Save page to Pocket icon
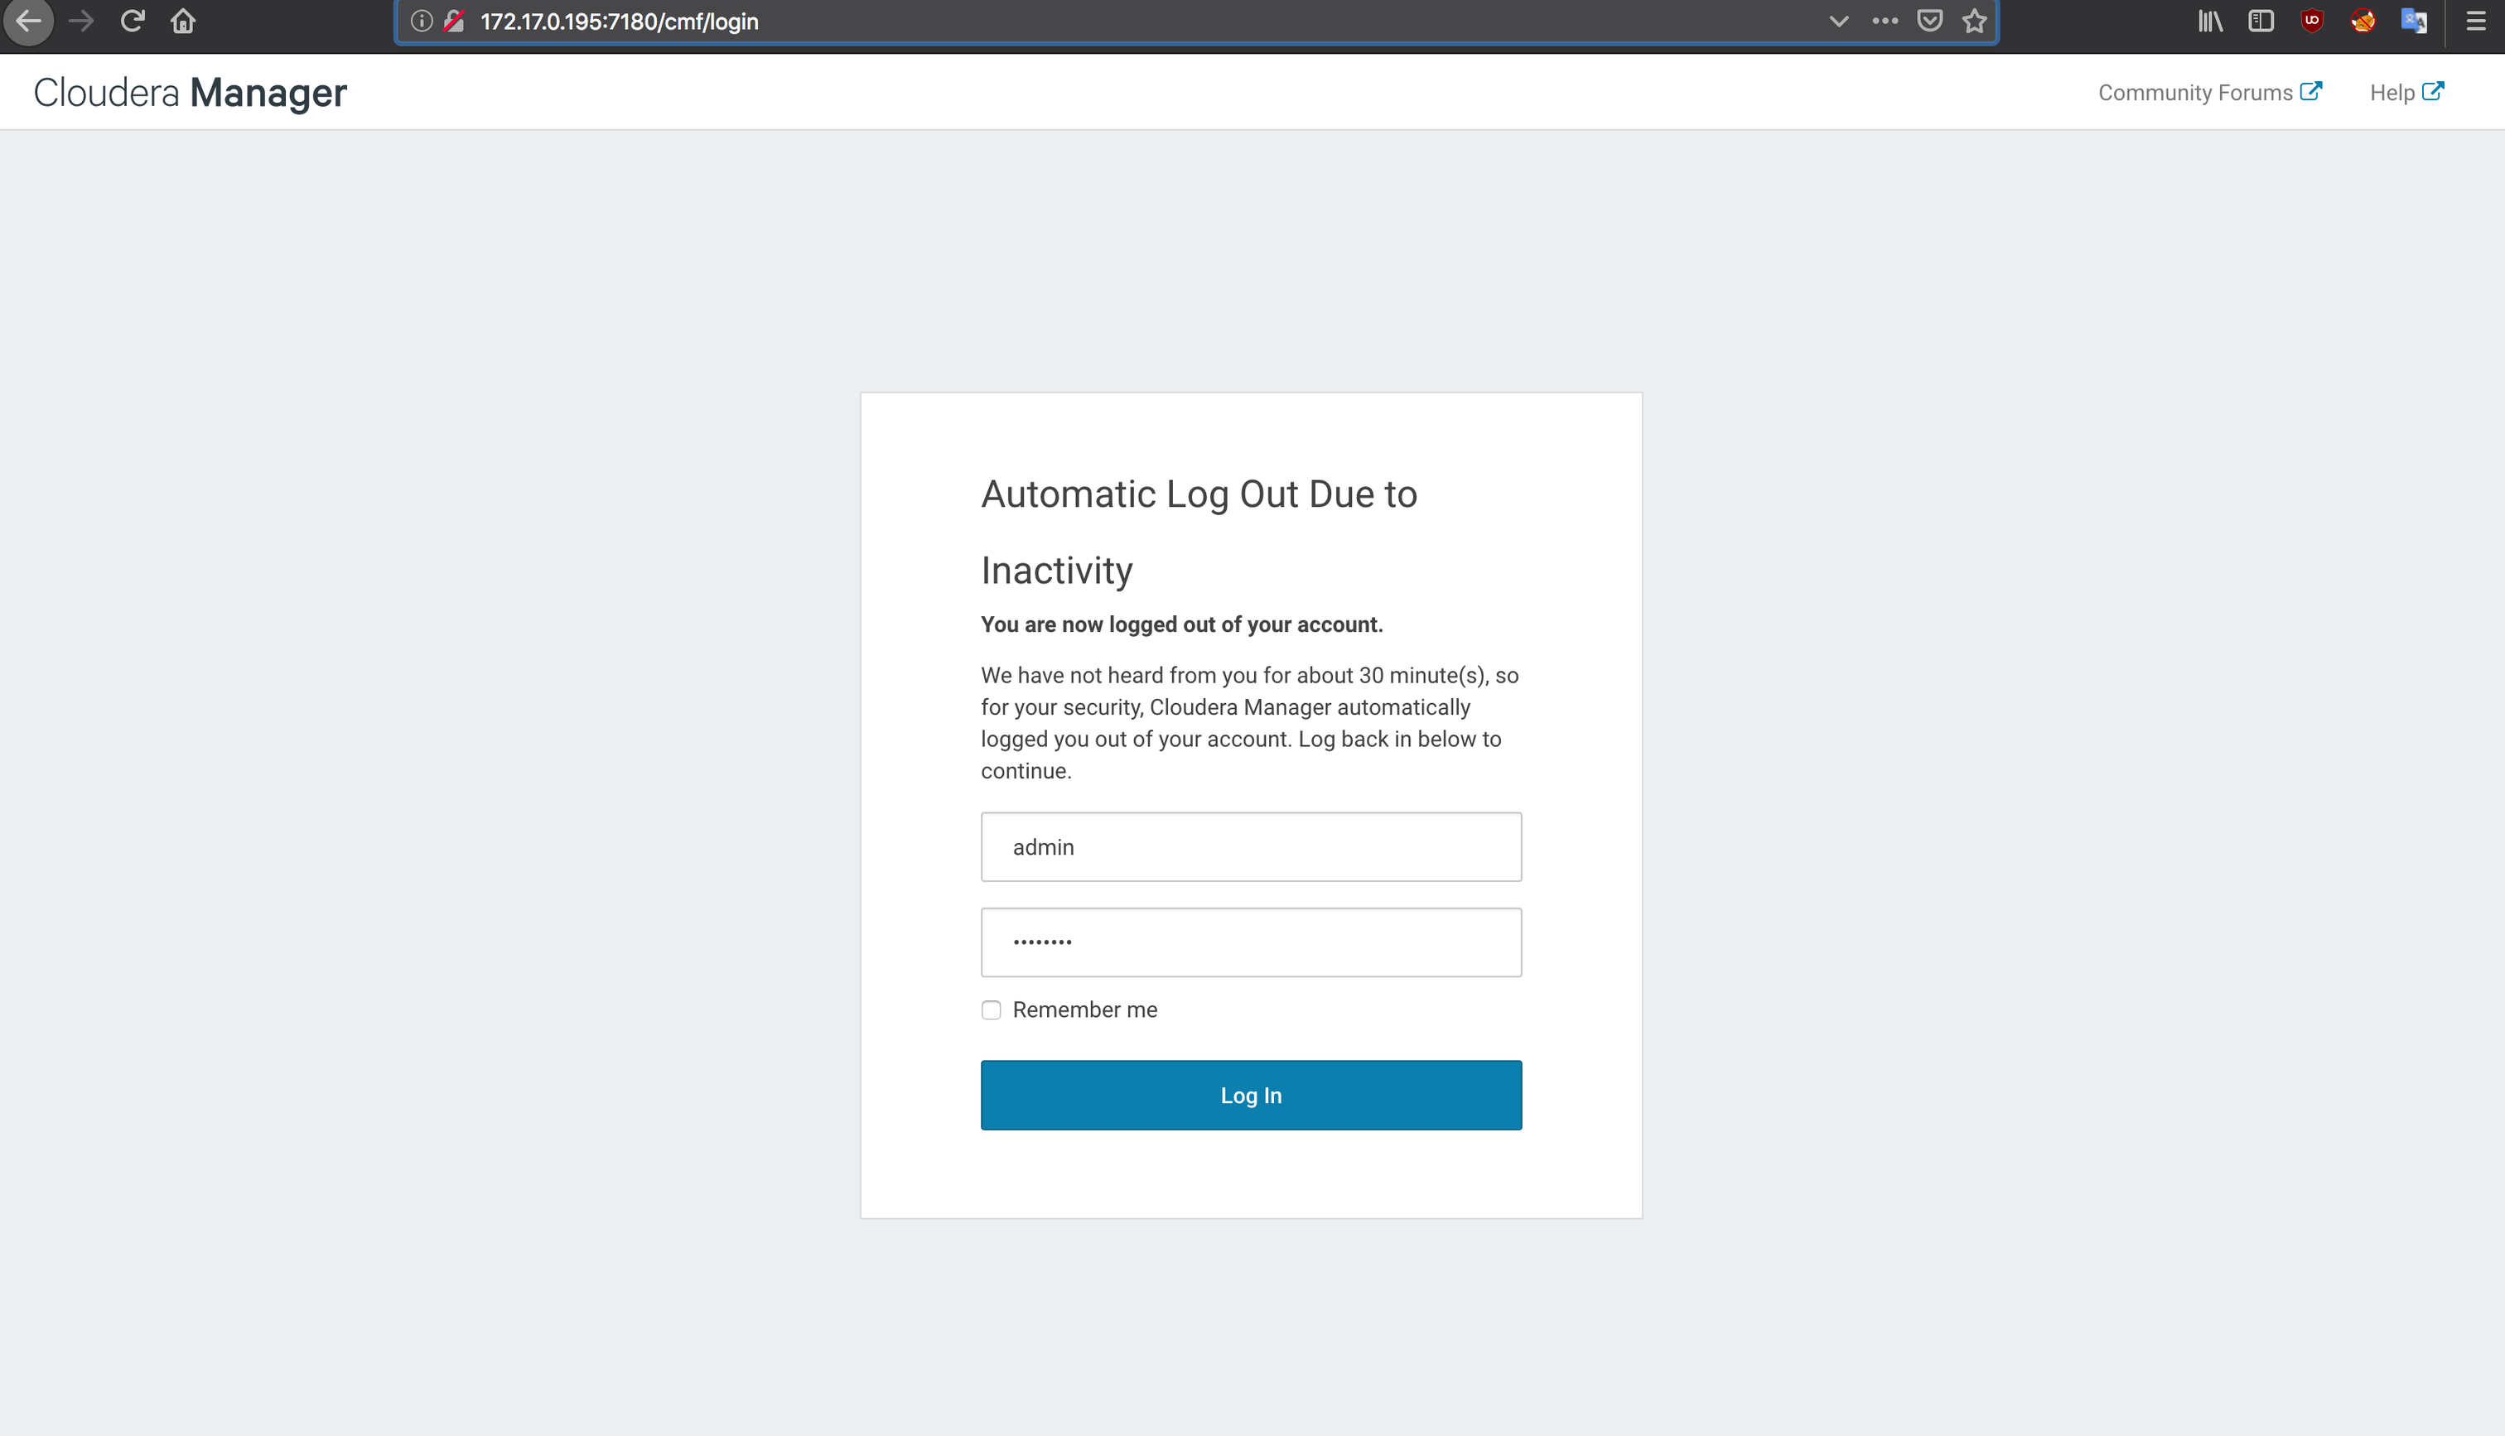Image resolution: width=2505 pixels, height=1436 pixels. pos(1929,21)
